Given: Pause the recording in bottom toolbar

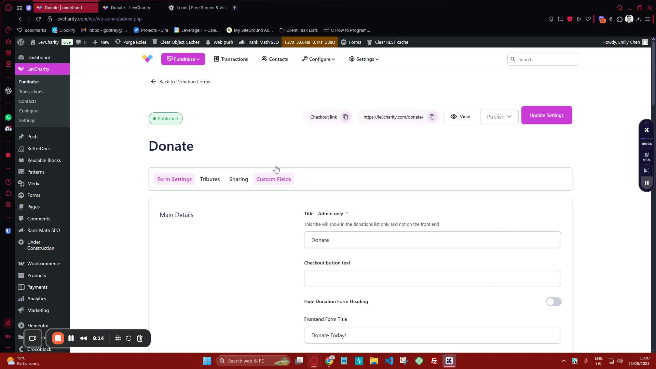Looking at the screenshot, I should 71,338.
